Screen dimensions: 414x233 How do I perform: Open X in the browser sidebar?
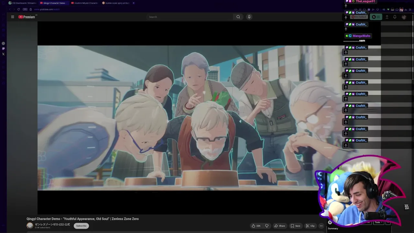tap(3, 54)
